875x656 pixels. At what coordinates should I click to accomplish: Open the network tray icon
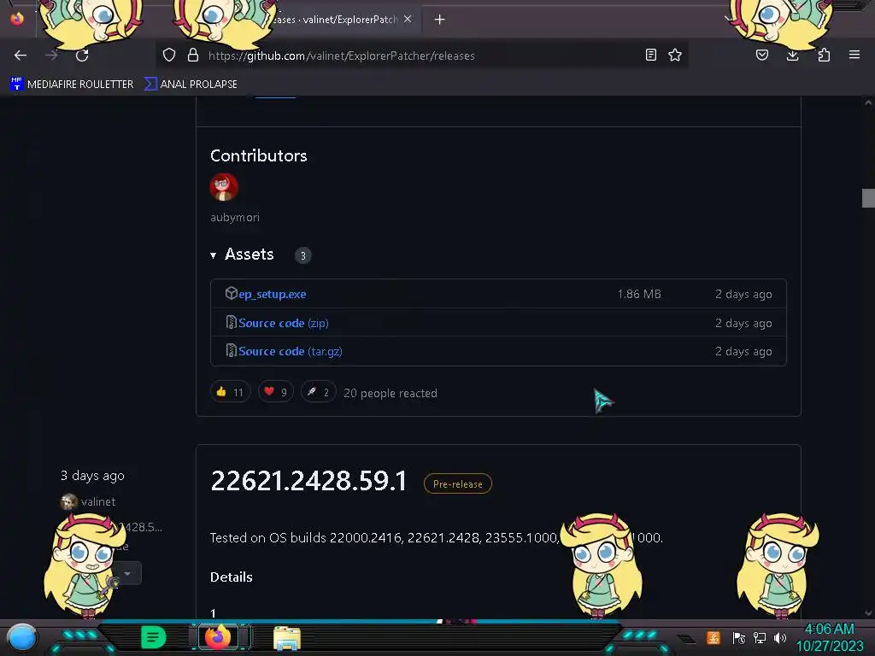tap(759, 637)
